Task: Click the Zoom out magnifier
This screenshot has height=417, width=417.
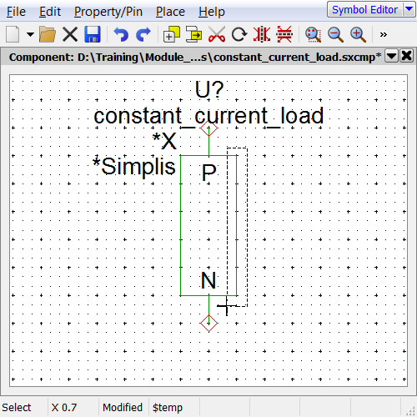Action: (x=335, y=35)
